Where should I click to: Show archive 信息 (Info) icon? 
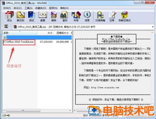[x=87, y=15]
